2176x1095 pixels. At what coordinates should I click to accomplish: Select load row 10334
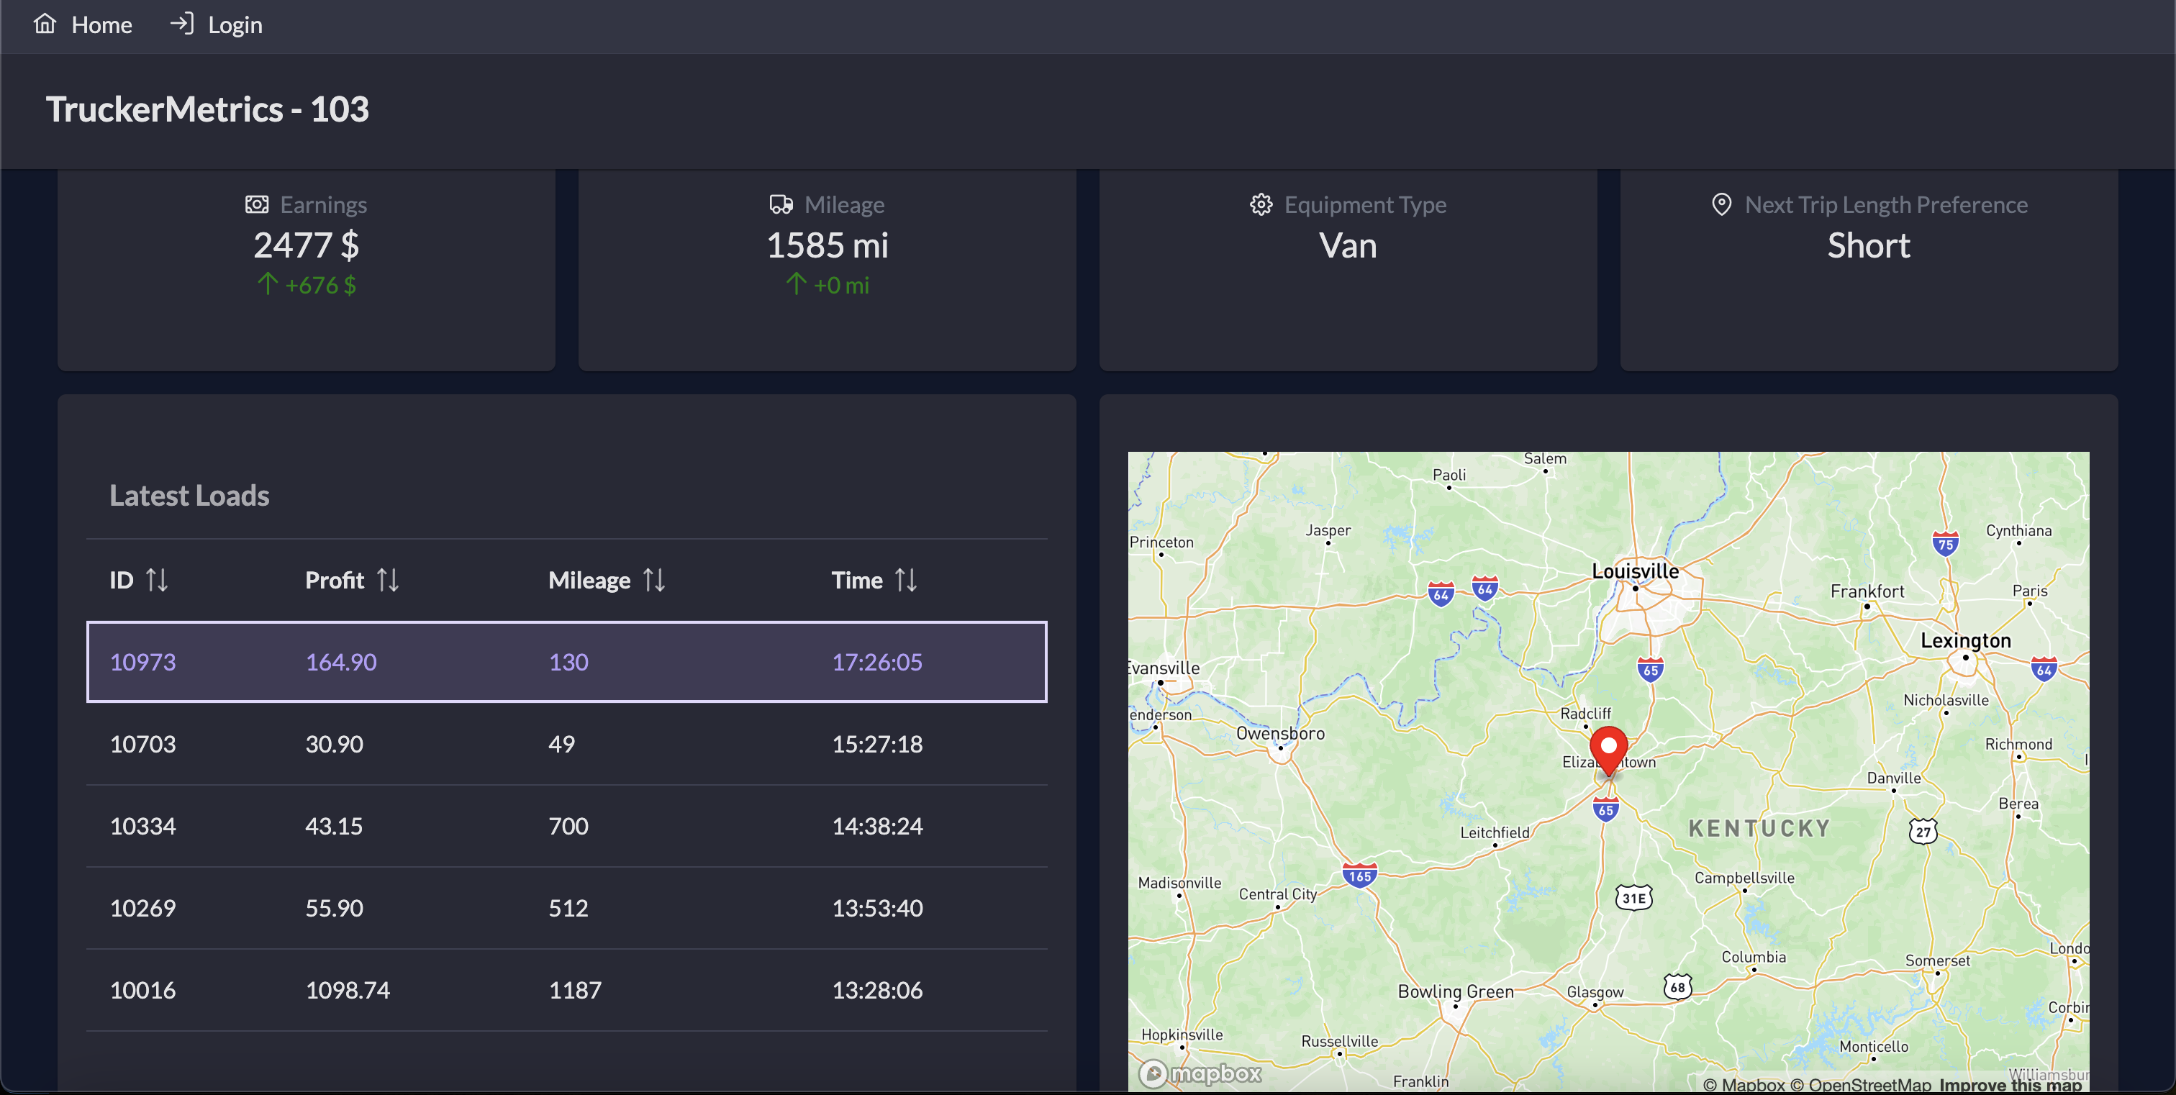(x=566, y=826)
